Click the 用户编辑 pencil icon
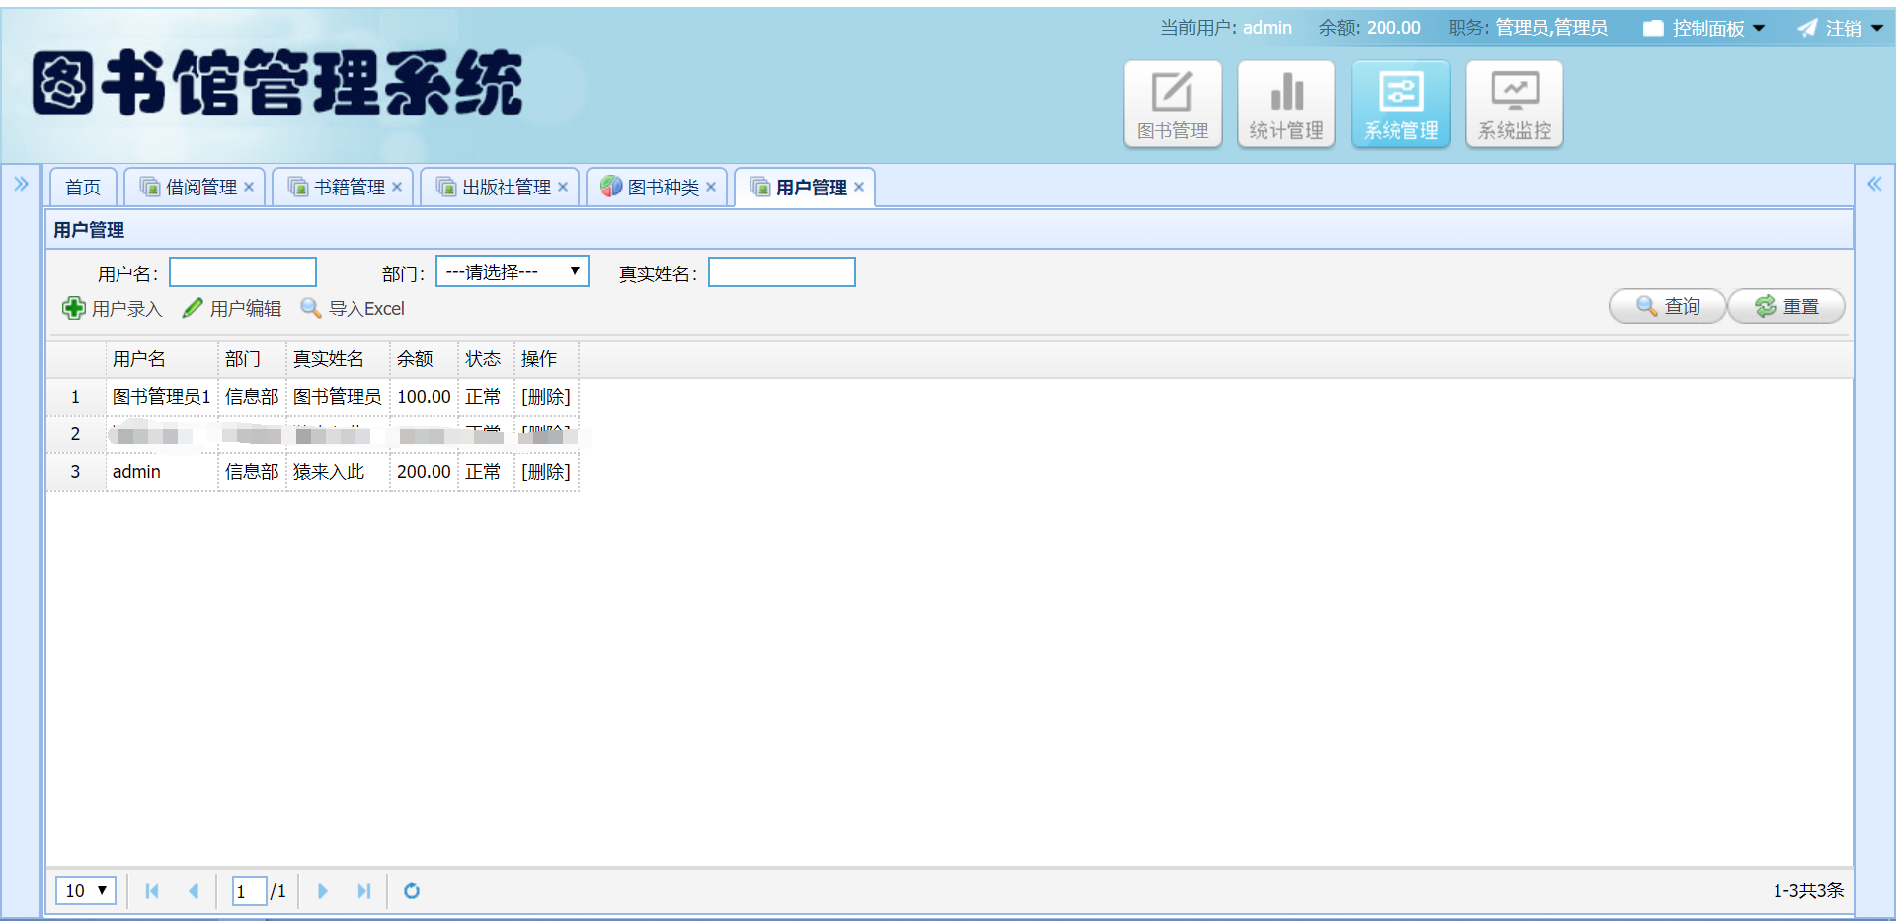Image resolution: width=1896 pixels, height=921 pixels. [x=192, y=308]
